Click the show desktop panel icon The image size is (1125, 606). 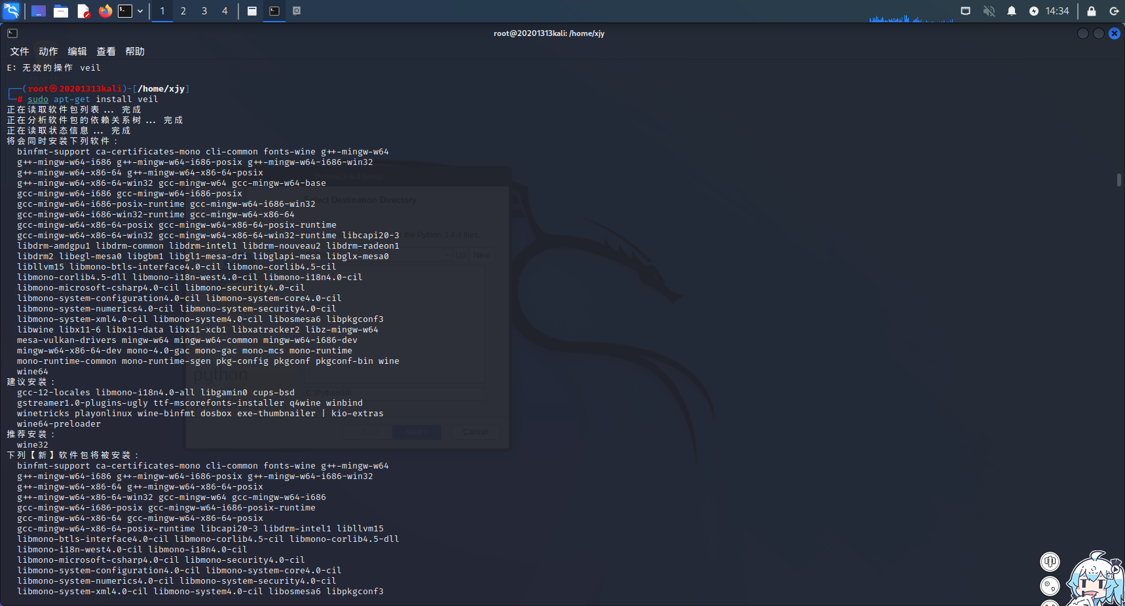pyautogui.click(x=39, y=11)
